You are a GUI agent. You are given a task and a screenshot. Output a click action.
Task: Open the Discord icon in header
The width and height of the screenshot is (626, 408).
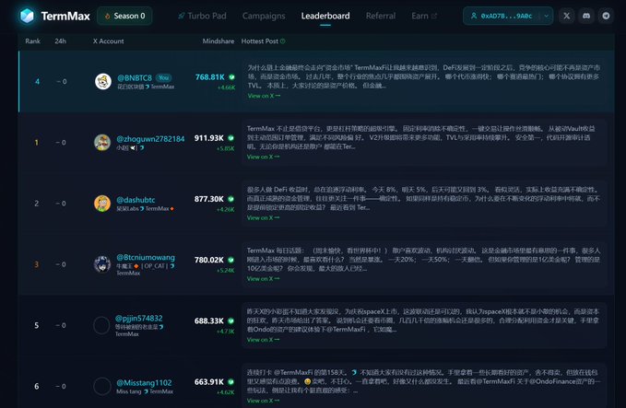tap(586, 16)
